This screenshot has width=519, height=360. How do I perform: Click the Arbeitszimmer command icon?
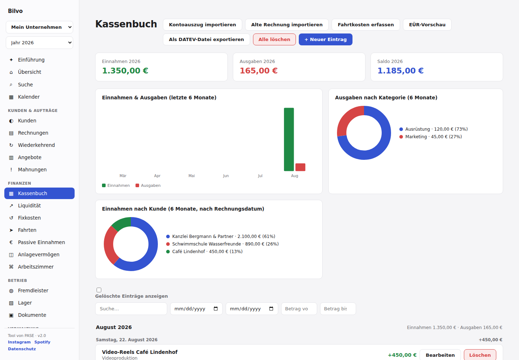click(11, 267)
